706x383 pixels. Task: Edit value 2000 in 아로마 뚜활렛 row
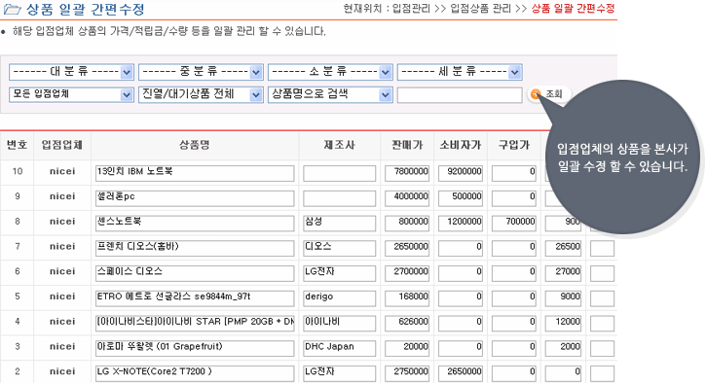coord(563,348)
